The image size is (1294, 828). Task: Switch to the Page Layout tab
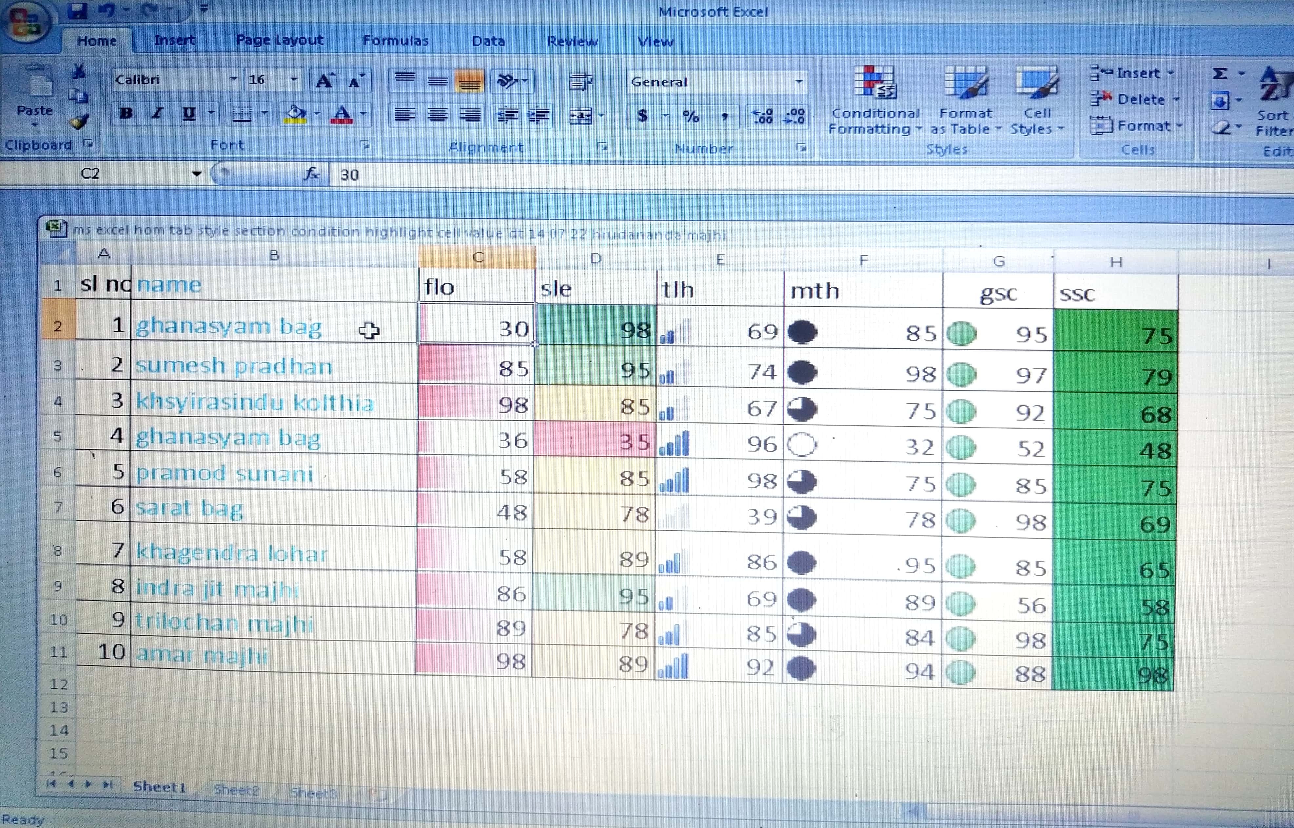tap(280, 40)
